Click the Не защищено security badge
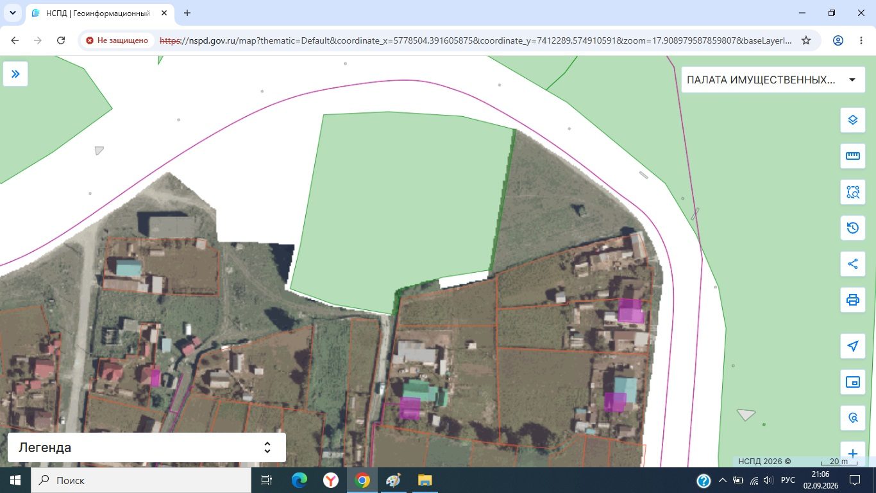Screen dimensions: 876x493 pyautogui.click(x=117, y=40)
